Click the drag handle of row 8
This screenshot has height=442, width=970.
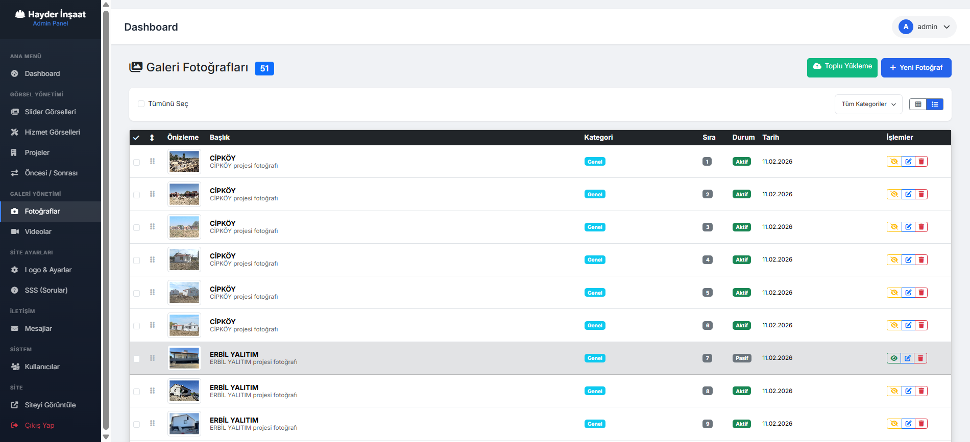152,391
